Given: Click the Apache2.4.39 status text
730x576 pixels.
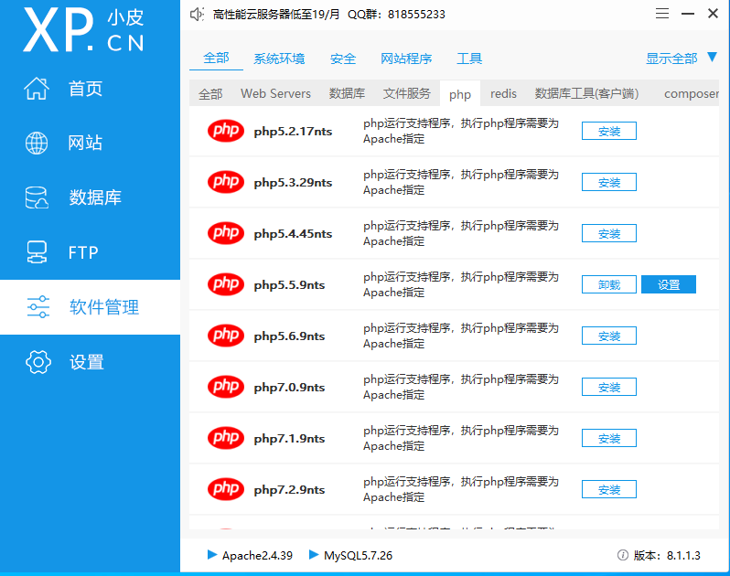Looking at the screenshot, I should pyautogui.click(x=257, y=556).
